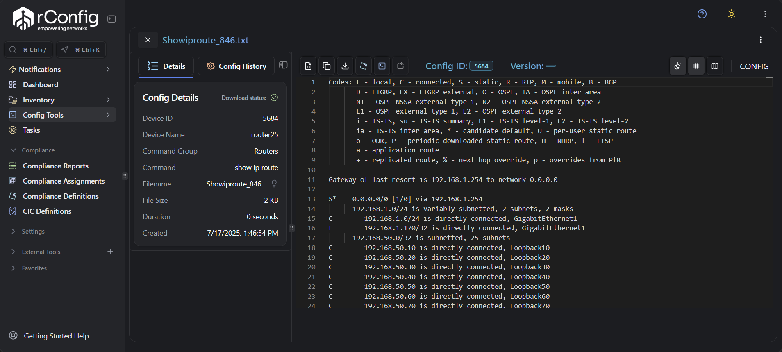Expand the Settings section

pyautogui.click(x=28, y=231)
